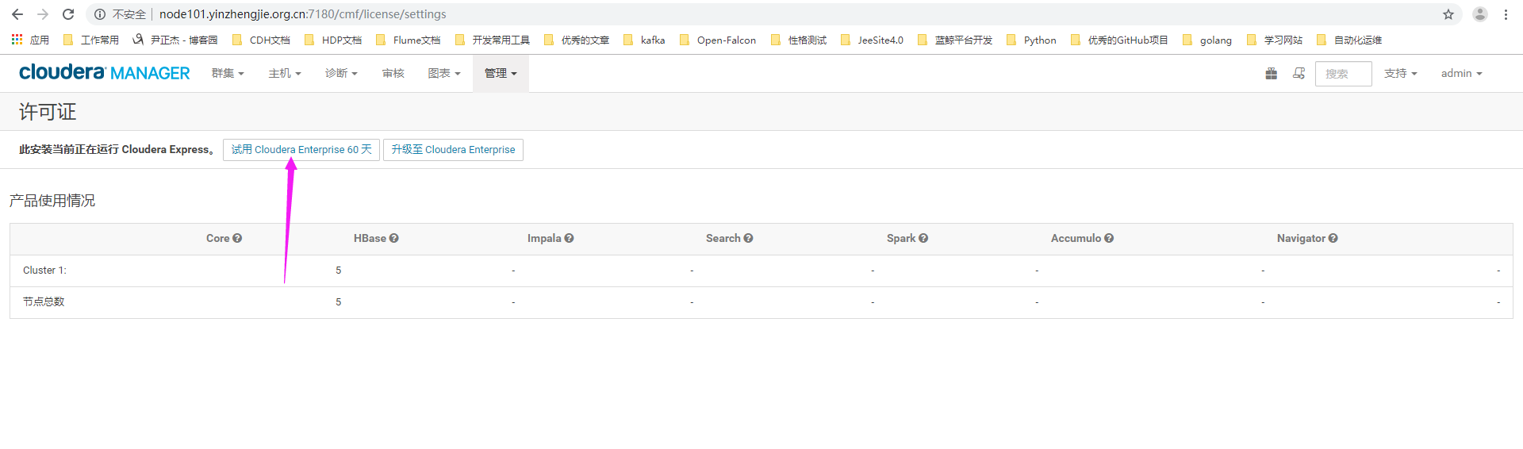Open the golang bookmark folder
1523x449 pixels.
1207,40
